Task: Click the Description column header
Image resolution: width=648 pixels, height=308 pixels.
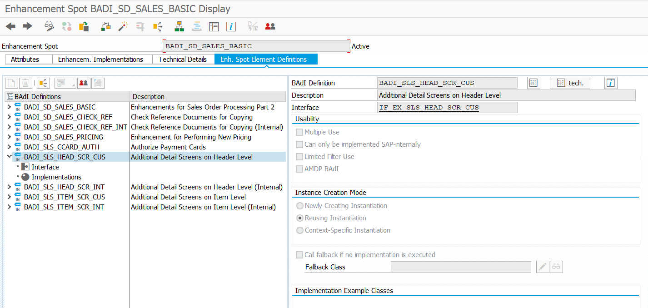Action: pos(208,96)
